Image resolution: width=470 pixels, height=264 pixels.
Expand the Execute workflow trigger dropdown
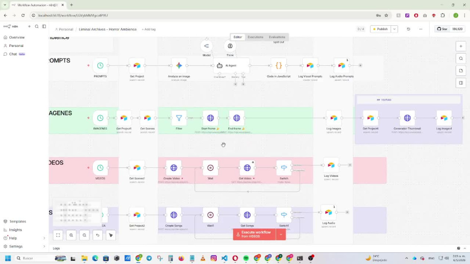coord(281,234)
